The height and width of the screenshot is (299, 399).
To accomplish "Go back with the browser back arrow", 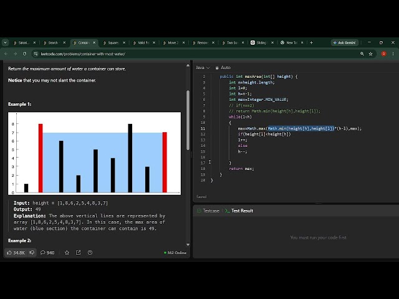I will pyautogui.click(x=6, y=54).
